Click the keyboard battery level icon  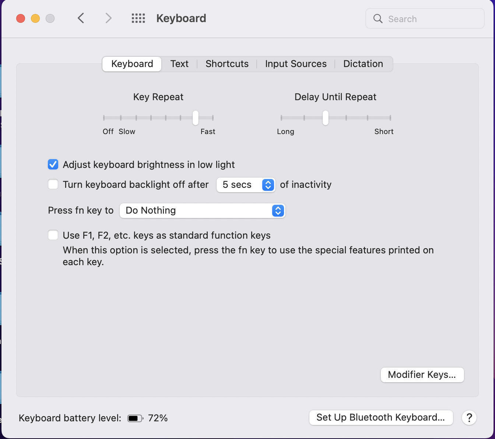(x=135, y=418)
